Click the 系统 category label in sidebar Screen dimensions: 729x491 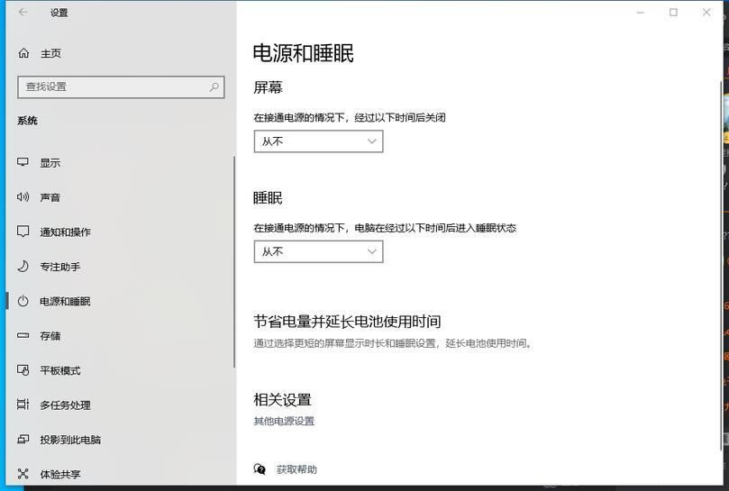[27, 121]
